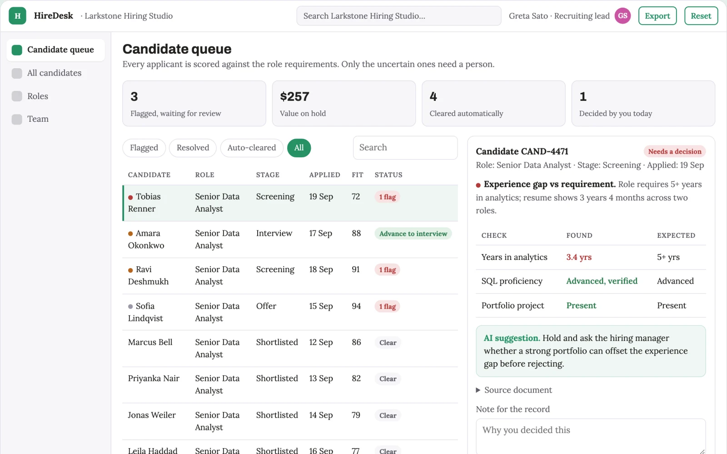Click the Roles sidebar icon

(x=17, y=96)
